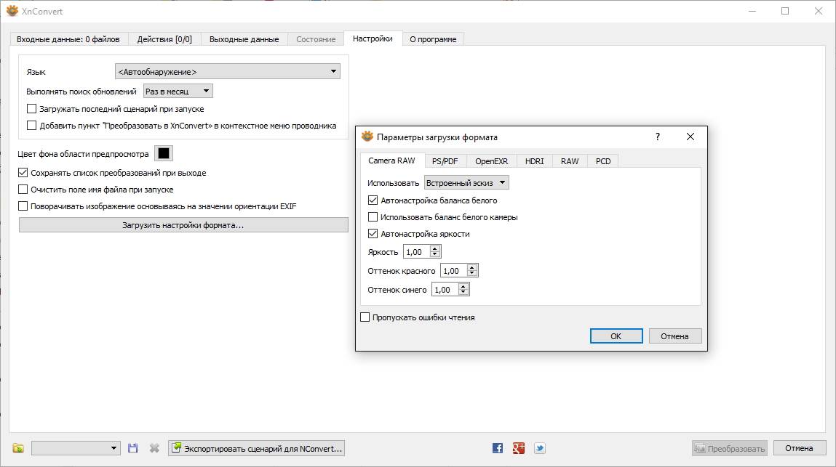This screenshot has width=836, height=467.
Task: Decrease Яркость value with down arrow
Action: click(435, 254)
